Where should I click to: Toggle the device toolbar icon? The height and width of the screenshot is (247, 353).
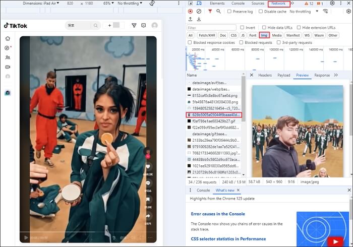coord(199,3)
